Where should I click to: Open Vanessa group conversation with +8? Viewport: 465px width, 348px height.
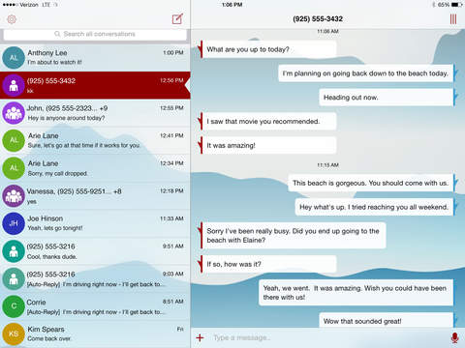95,196
